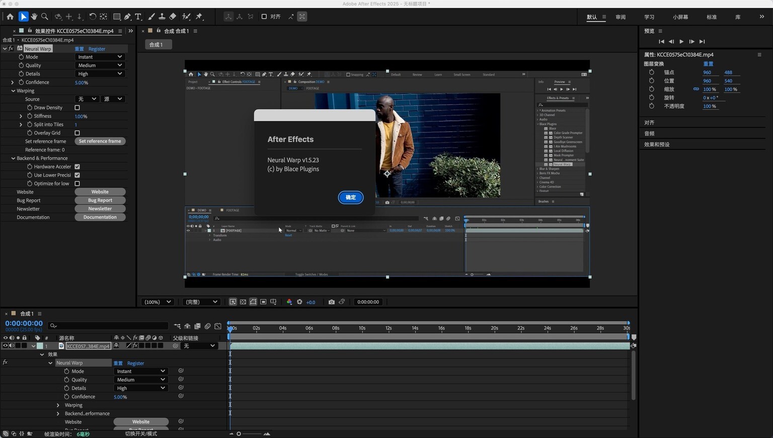This screenshot has width=773, height=438.
Task: Click the Newsletter button
Action: click(x=100, y=209)
